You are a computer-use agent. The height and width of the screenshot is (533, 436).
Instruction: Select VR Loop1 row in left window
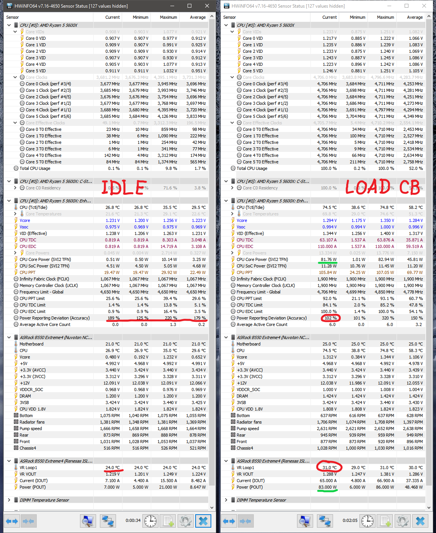(106, 468)
